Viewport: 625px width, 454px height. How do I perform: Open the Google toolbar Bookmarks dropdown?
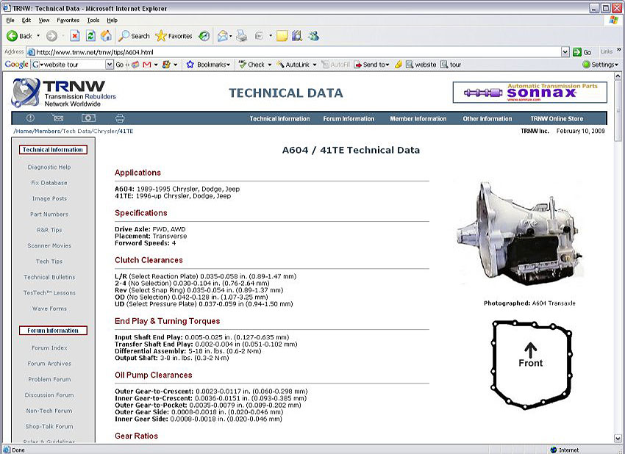tap(213, 65)
